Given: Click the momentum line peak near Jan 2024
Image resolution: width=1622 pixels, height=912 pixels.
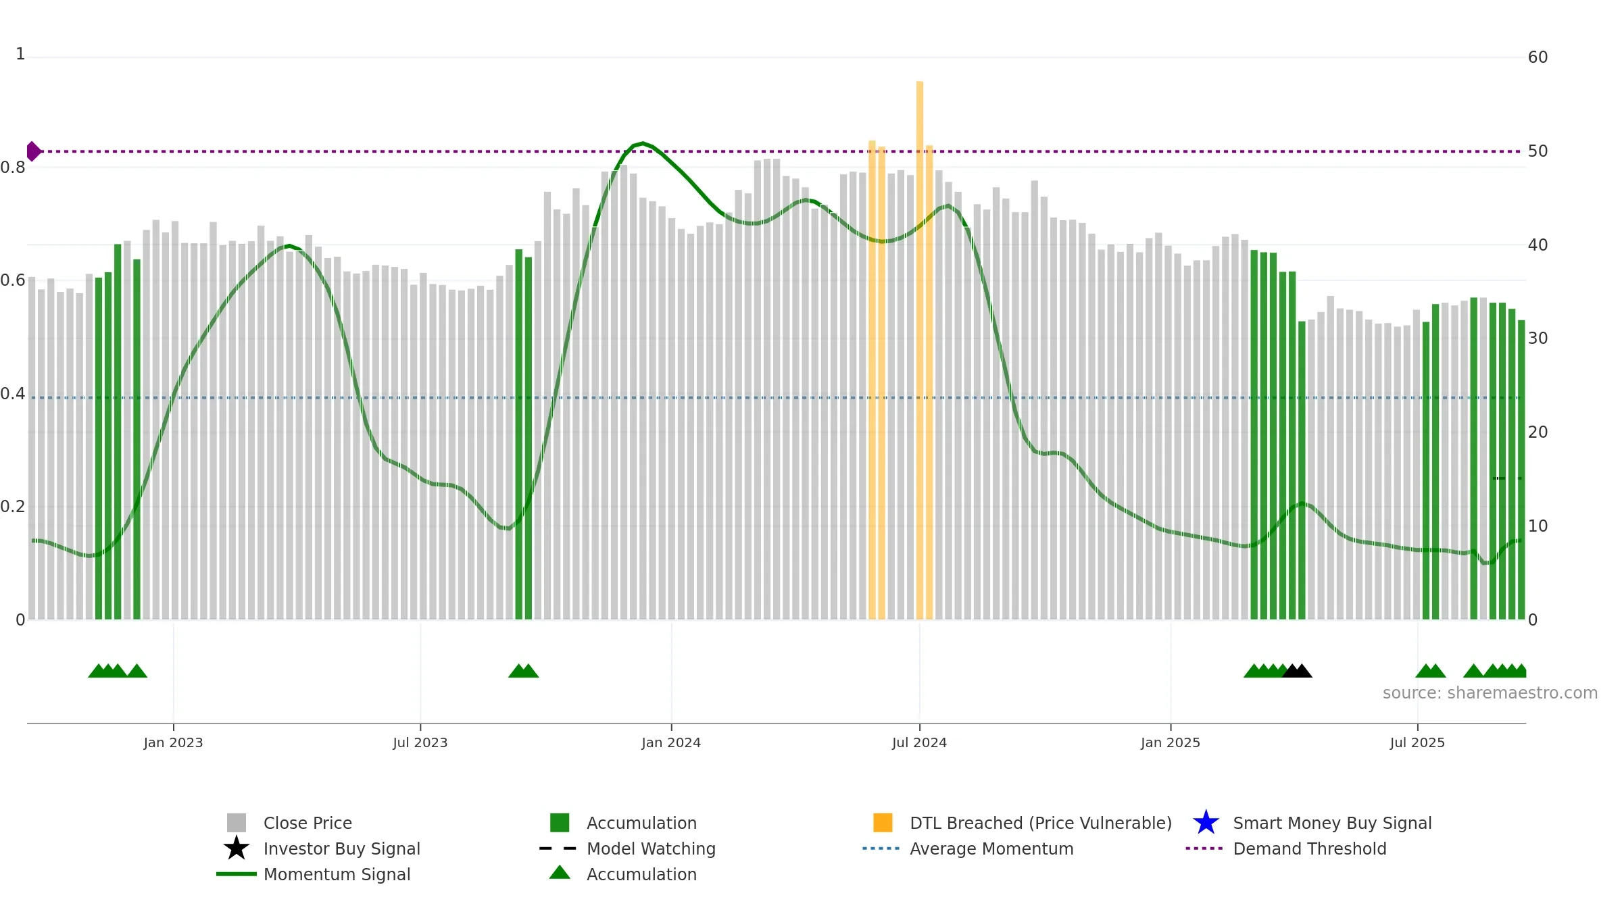Looking at the screenshot, I should 643,143.
